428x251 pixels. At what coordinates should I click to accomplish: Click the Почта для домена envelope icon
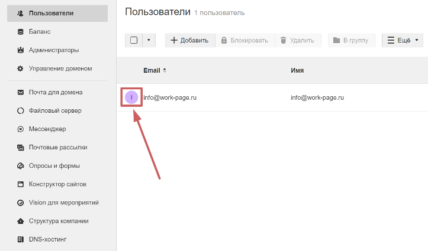pos(21,93)
